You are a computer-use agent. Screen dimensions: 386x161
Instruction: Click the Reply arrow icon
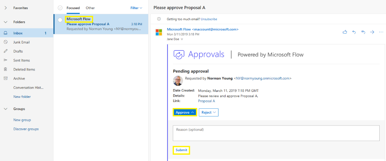click(x=354, y=32)
